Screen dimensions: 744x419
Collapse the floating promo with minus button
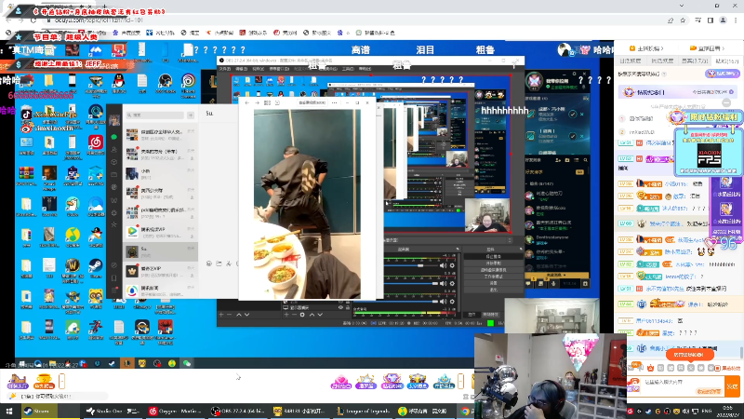click(726, 102)
